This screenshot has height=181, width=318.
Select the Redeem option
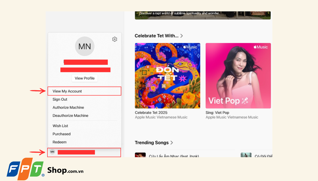[60, 142]
